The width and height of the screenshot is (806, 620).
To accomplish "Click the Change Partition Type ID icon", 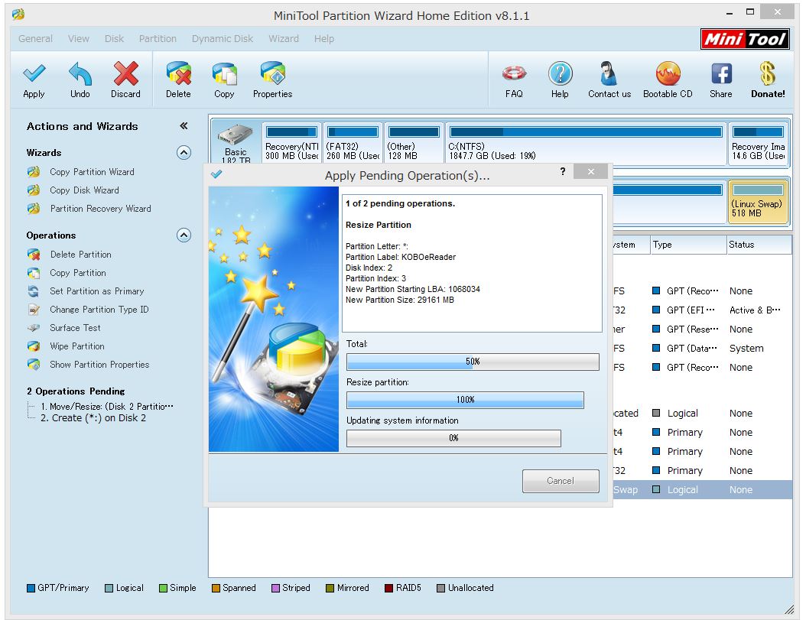I will [34, 310].
